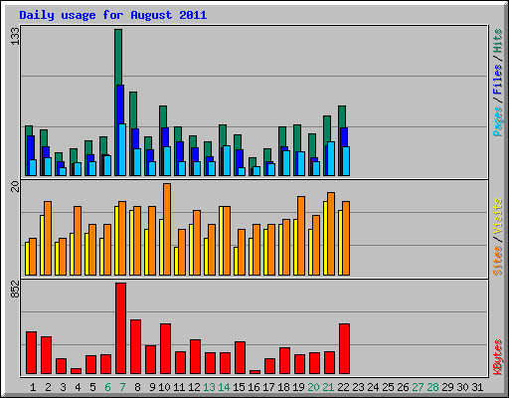Click the tallest orange visits bar for day 10

coord(167,229)
